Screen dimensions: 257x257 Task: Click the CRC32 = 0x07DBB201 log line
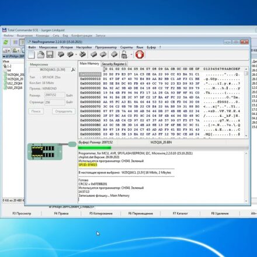(x=93, y=184)
